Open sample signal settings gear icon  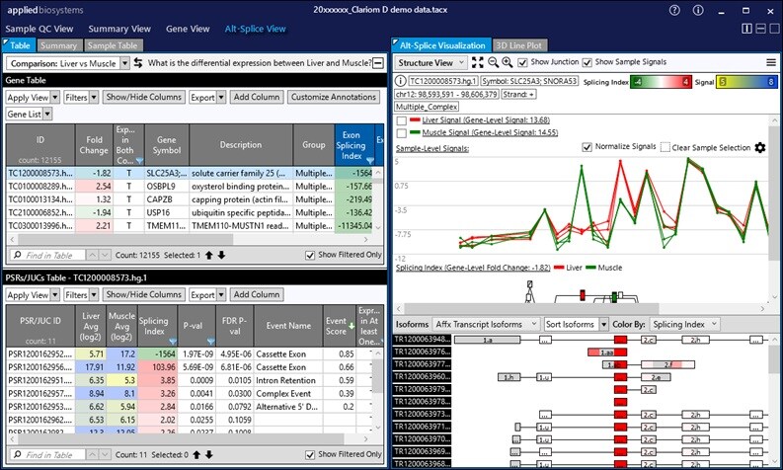point(759,147)
